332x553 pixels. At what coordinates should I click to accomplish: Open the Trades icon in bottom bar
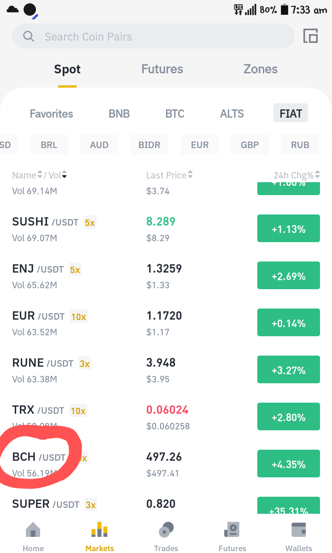coord(166,529)
